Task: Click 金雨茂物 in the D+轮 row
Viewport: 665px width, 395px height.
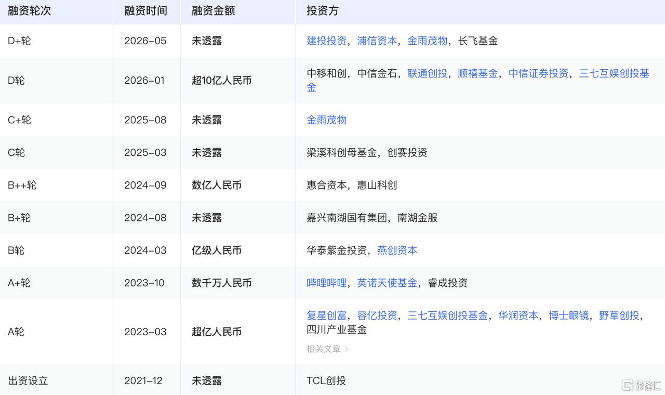Action: pyautogui.click(x=428, y=41)
